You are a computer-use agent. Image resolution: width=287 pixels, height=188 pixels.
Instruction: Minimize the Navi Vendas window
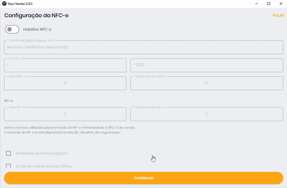(x=256, y=4)
